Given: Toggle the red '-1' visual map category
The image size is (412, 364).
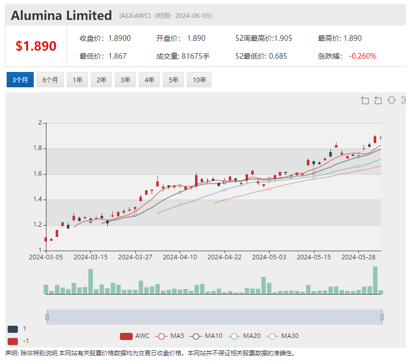Looking at the screenshot, I should (13, 342).
